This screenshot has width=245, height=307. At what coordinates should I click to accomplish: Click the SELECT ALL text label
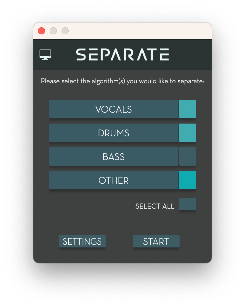(x=155, y=206)
